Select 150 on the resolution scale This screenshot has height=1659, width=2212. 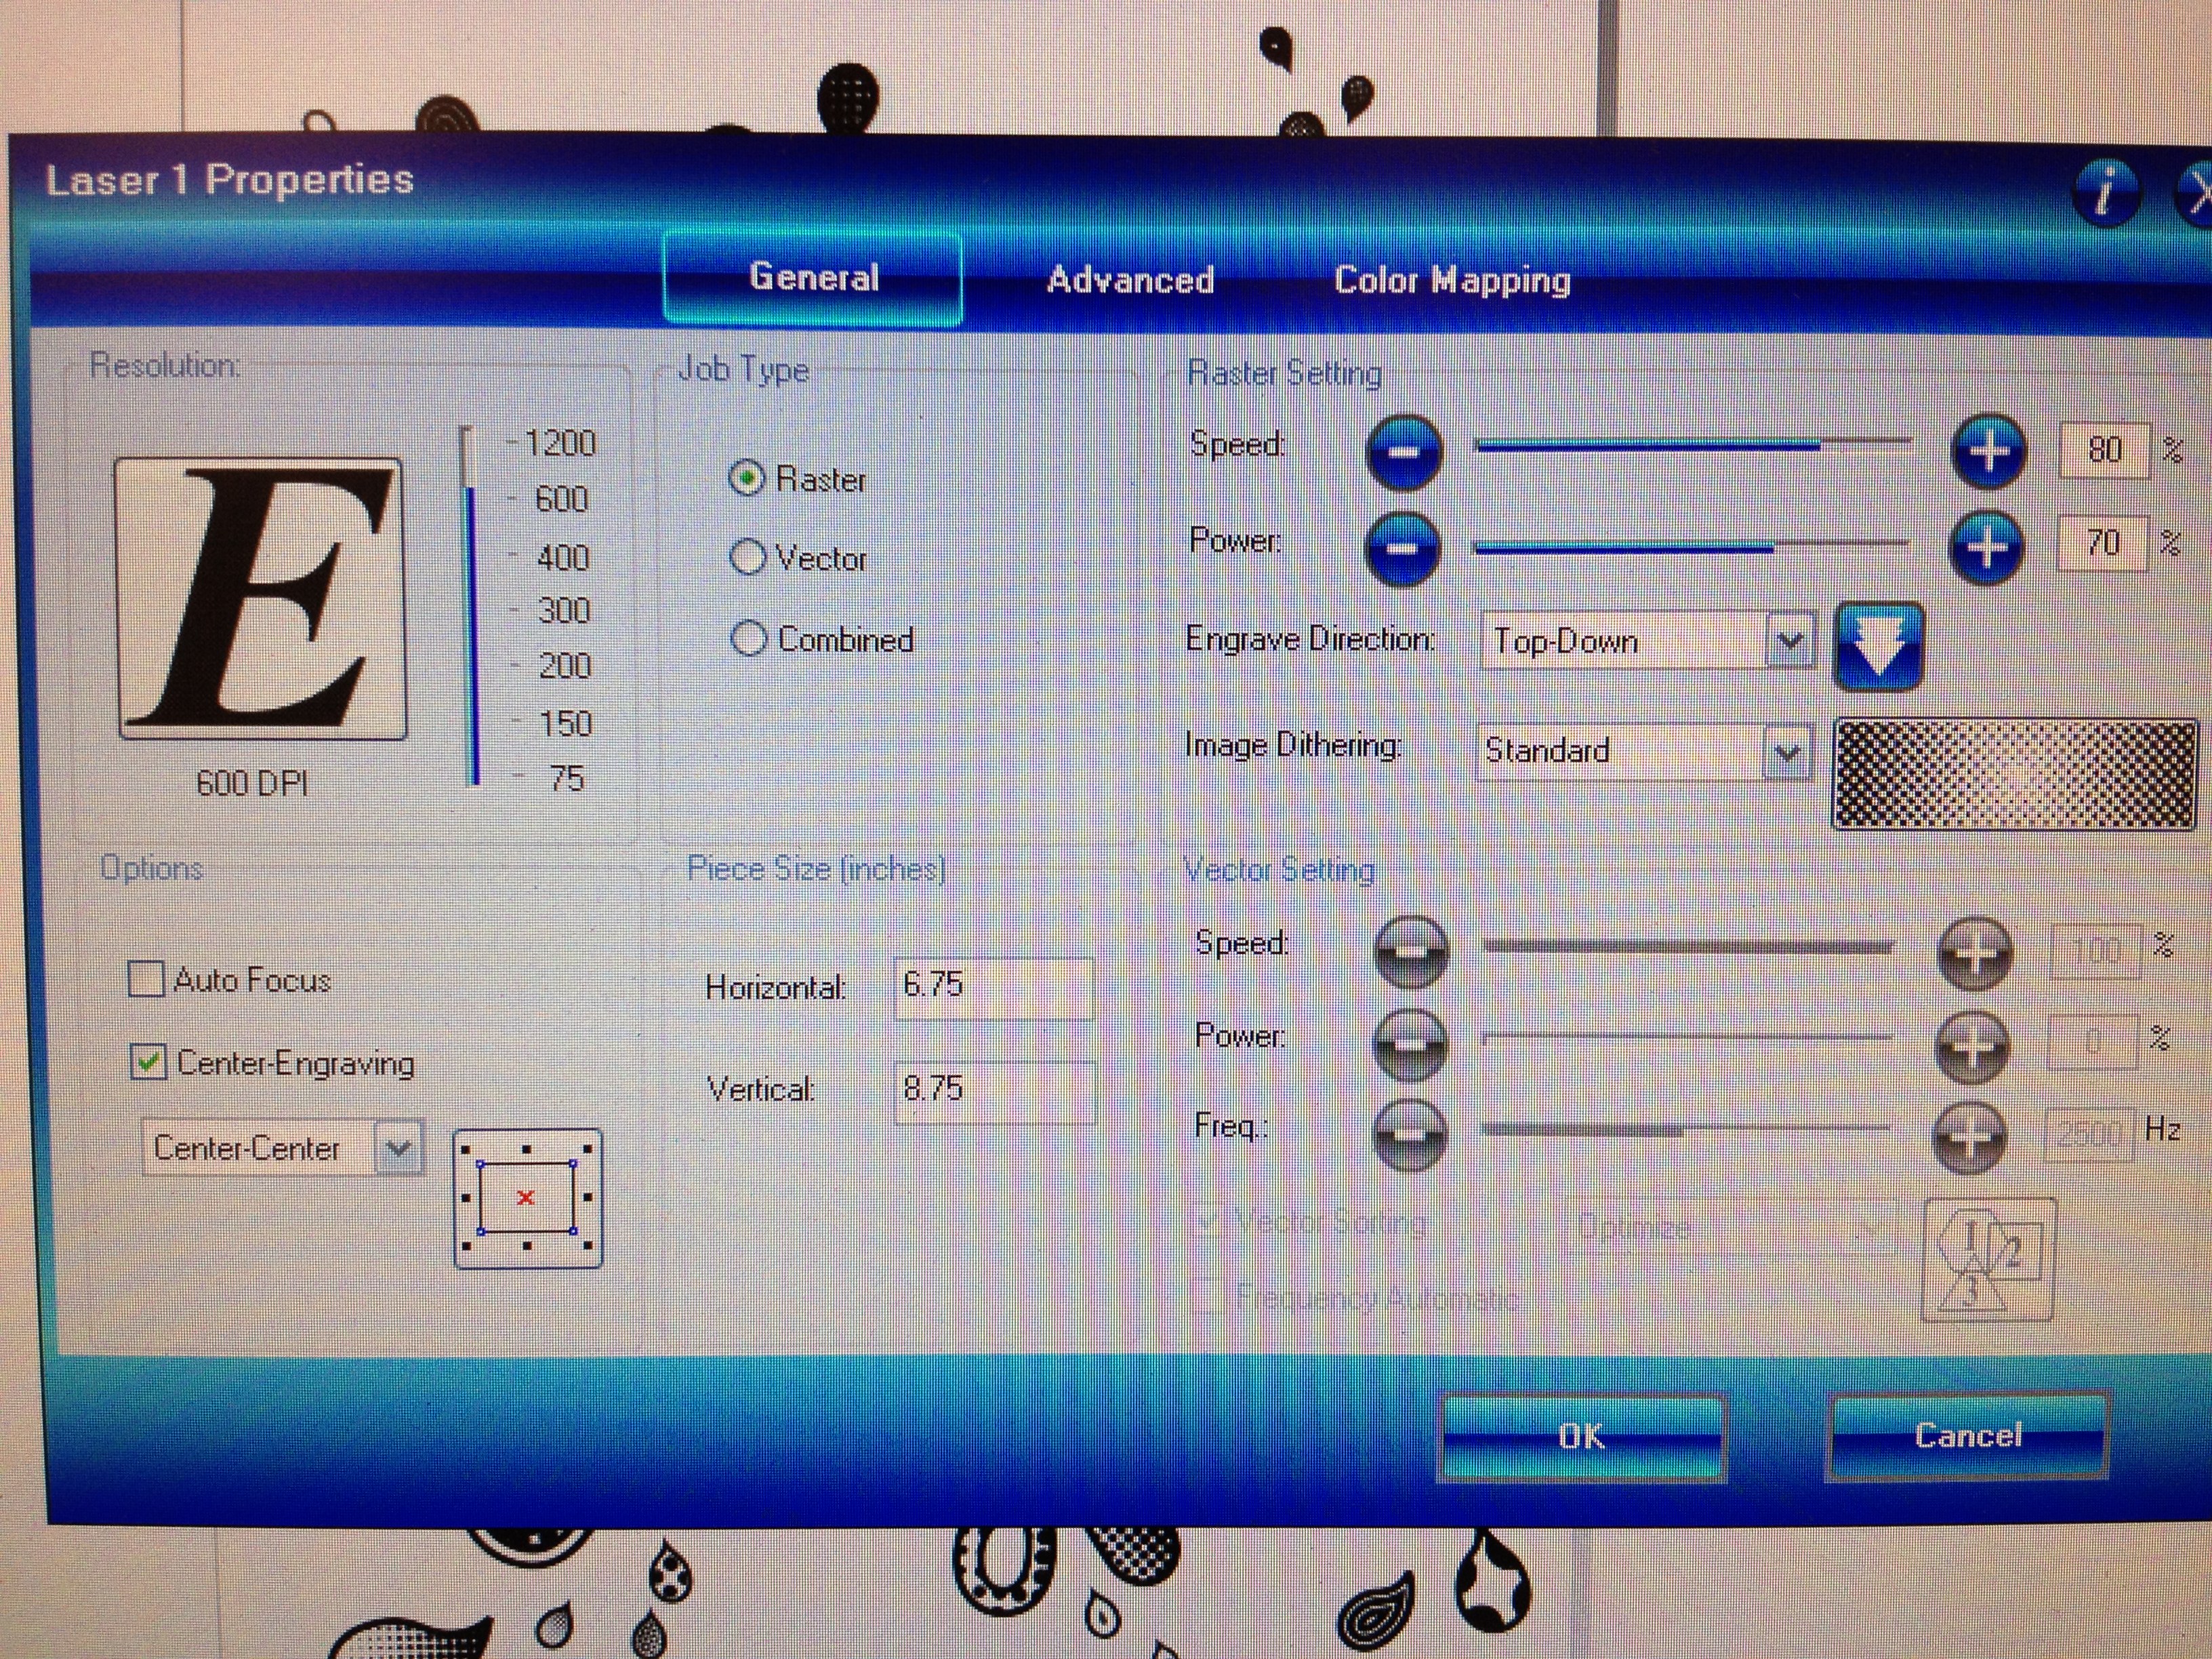tap(566, 723)
